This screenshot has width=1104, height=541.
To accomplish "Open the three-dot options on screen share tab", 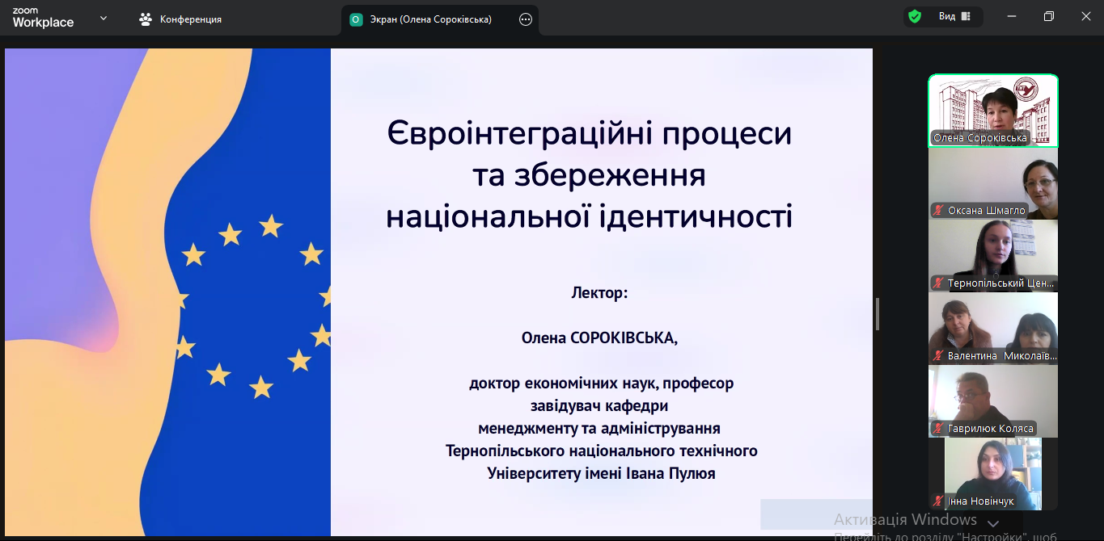I will 526,19.
